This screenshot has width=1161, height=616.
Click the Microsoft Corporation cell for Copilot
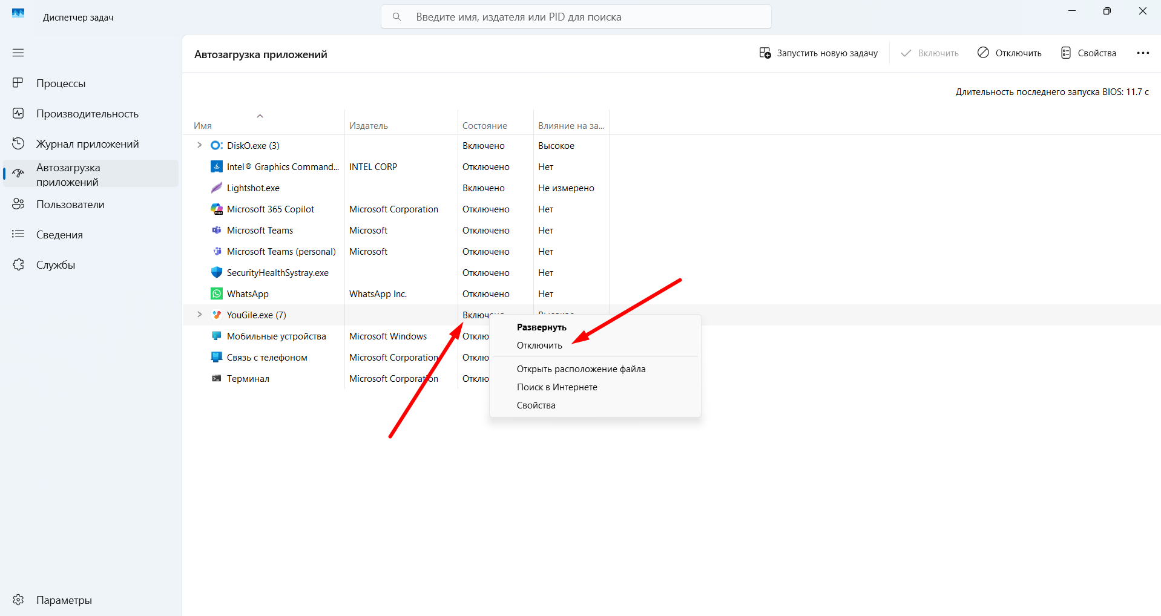(393, 209)
